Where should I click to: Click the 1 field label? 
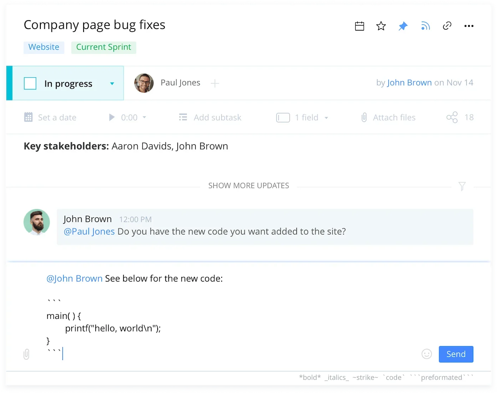(306, 117)
